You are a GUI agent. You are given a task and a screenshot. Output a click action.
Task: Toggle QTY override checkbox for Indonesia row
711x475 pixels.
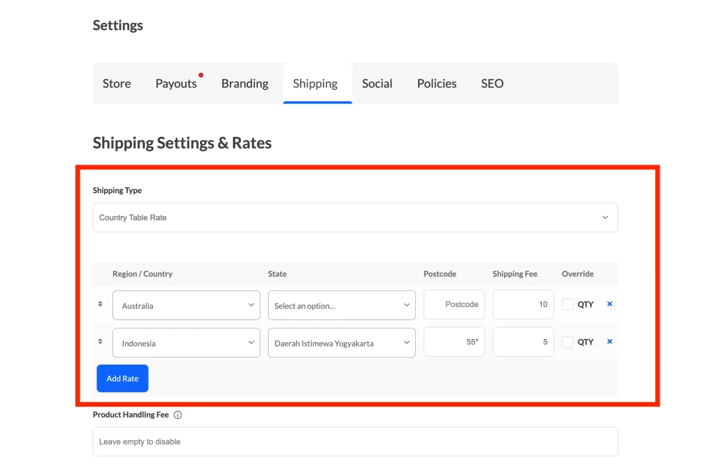568,342
